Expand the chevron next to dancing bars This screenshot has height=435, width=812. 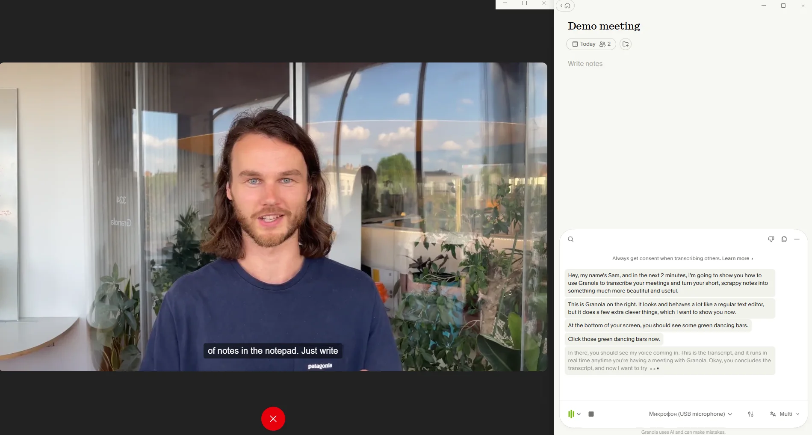point(579,414)
